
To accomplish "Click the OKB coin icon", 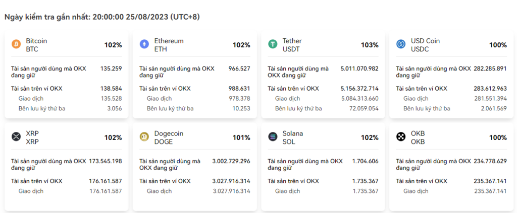I will [401, 137].
